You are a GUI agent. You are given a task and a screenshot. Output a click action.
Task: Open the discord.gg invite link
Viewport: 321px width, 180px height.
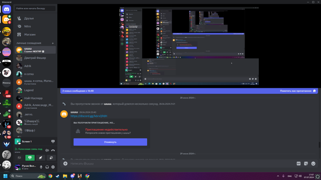(89, 116)
